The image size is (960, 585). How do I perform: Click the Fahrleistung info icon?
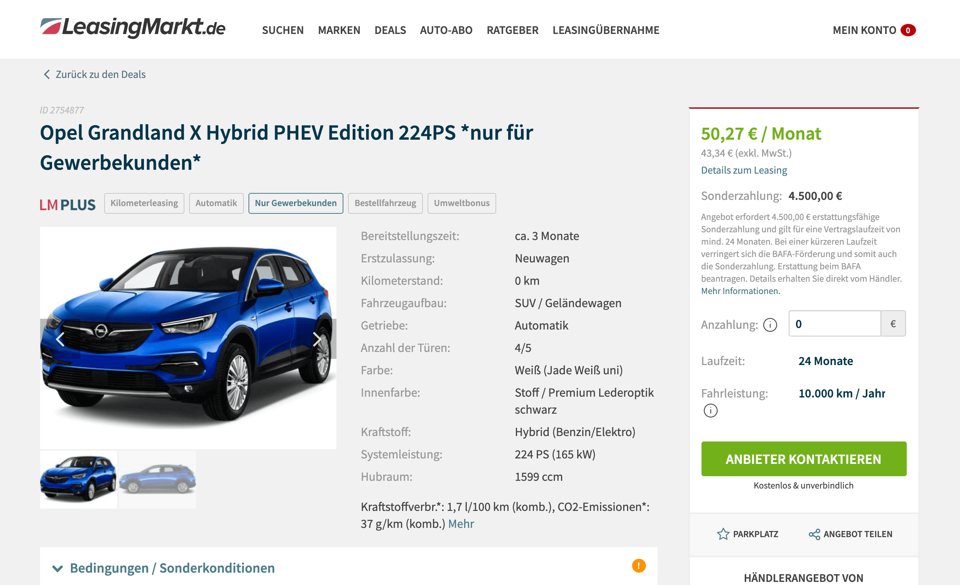(710, 411)
